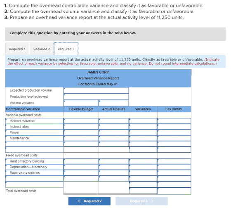Select the Rent of factory building label

34,161
